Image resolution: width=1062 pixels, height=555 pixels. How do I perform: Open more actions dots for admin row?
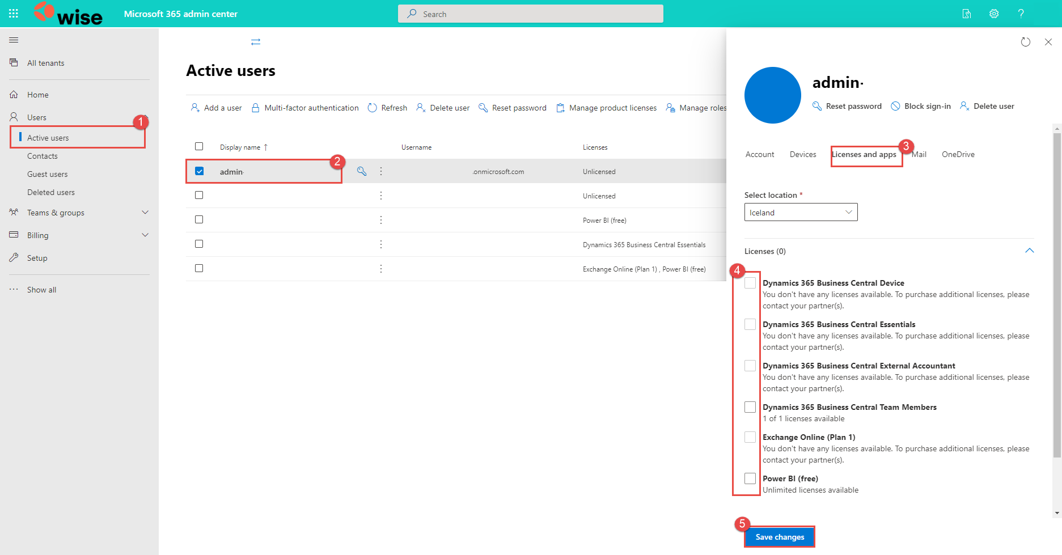point(381,171)
